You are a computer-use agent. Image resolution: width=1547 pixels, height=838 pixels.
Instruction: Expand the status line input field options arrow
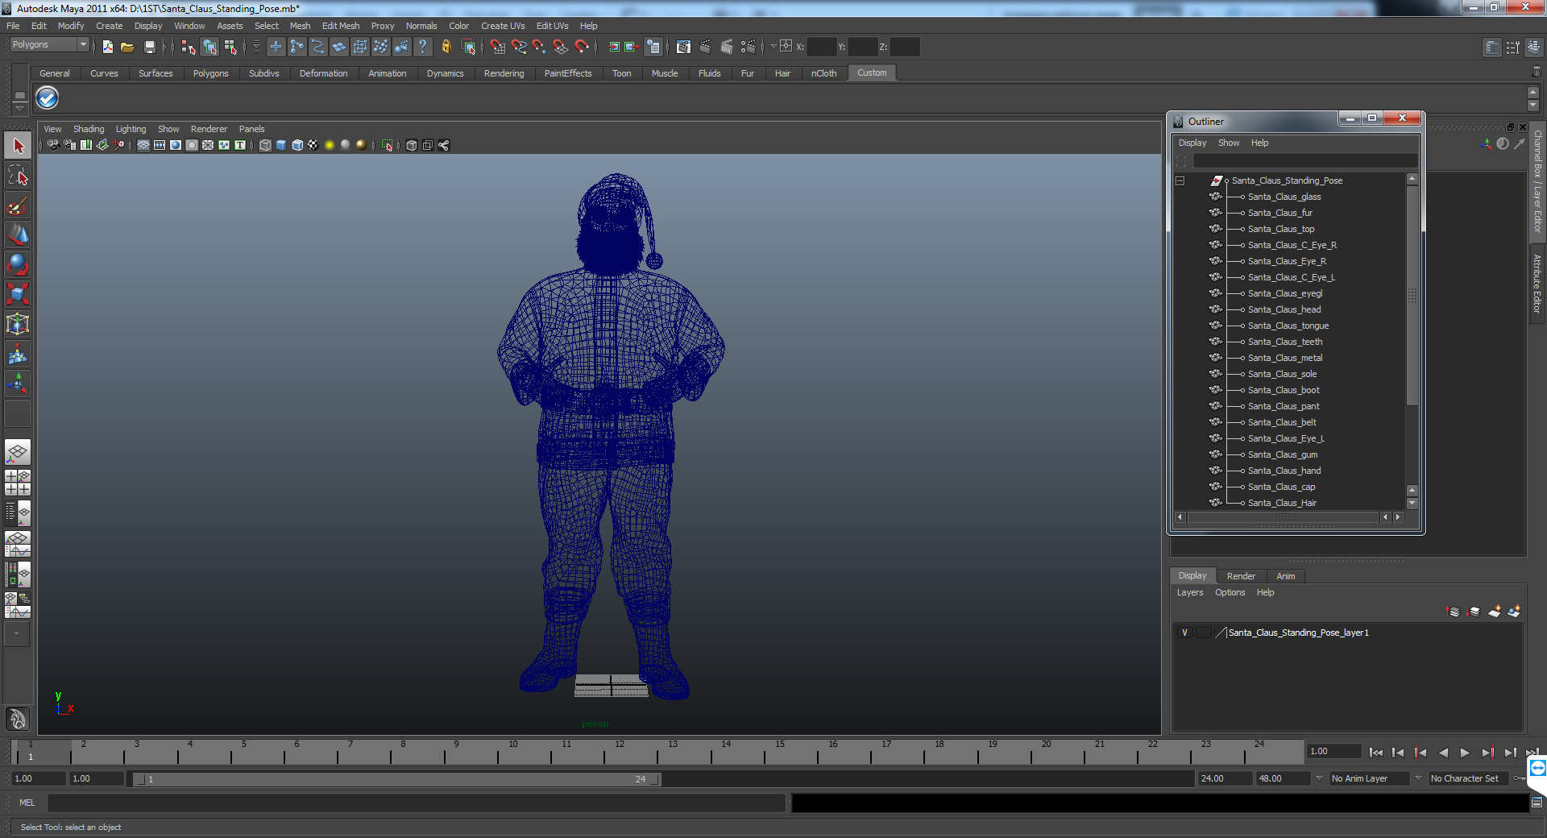[773, 47]
